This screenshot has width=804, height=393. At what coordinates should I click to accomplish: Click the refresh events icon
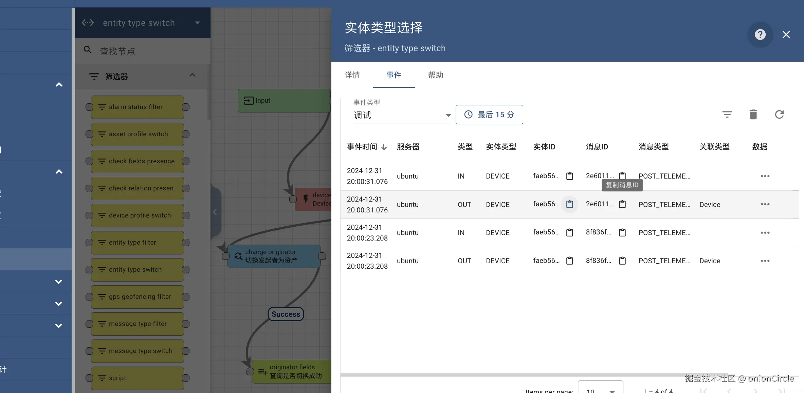779,115
